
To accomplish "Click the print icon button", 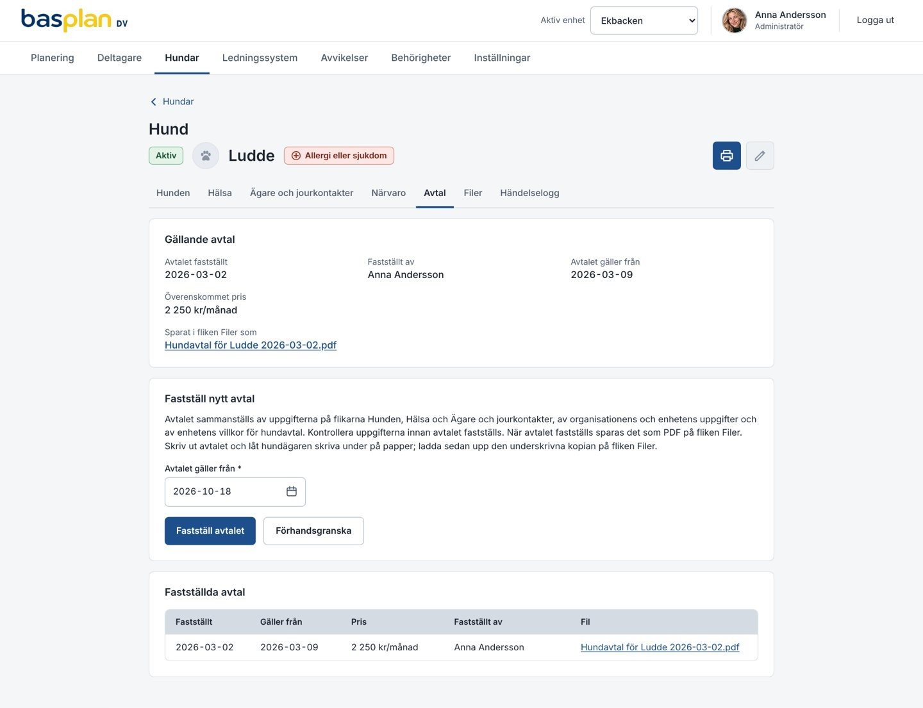I will pyautogui.click(x=726, y=156).
